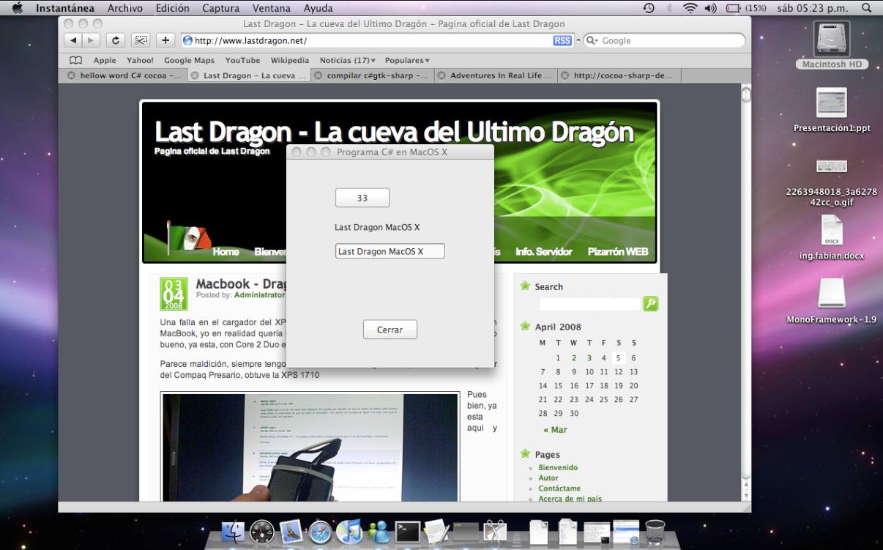883x550 pixels.
Task: Click the green search magnifier button
Action: tap(650, 304)
